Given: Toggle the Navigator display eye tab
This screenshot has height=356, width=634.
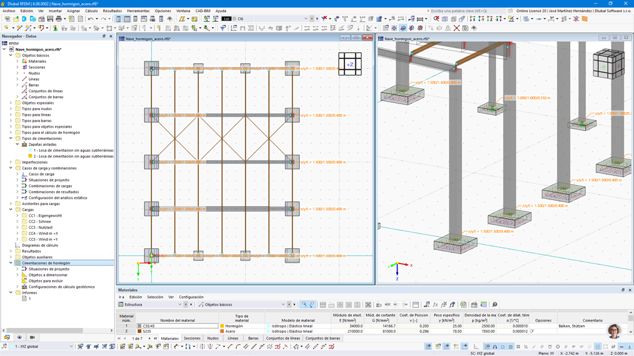Looking at the screenshot, I should point(20,337).
